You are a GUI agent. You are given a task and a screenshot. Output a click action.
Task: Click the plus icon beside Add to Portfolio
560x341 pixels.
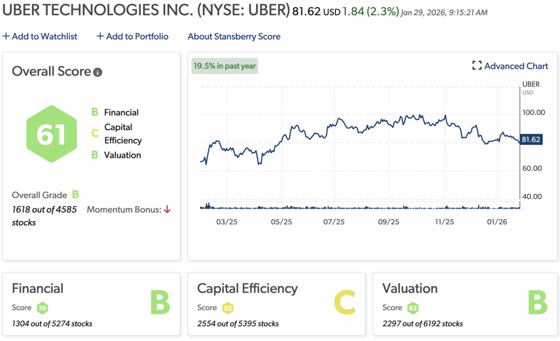100,36
